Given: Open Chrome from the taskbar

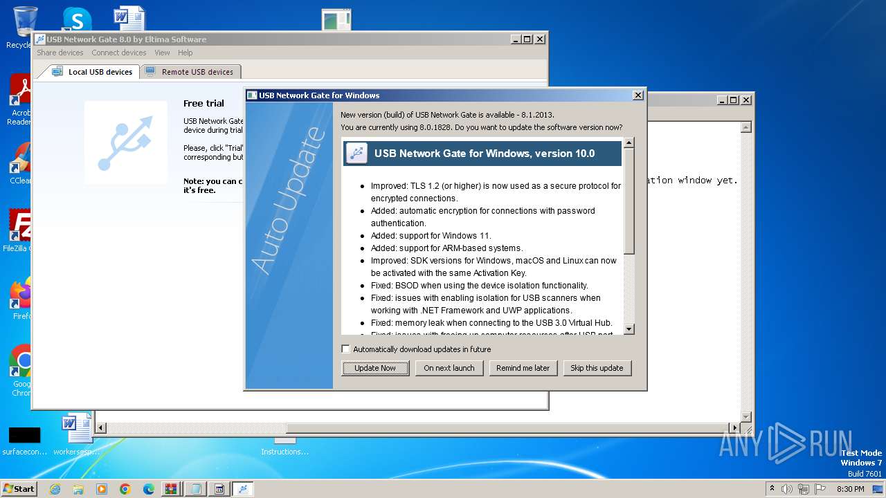Looking at the screenshot, I should pos(125,488).
